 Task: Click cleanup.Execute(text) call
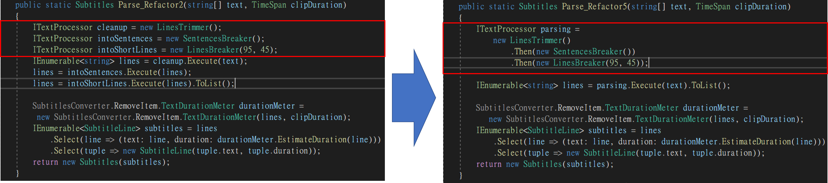200,61
